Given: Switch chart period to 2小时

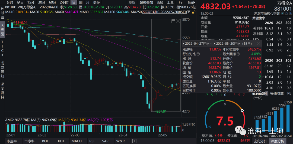Looking at the screenshot, I should (x=64, y=2).
